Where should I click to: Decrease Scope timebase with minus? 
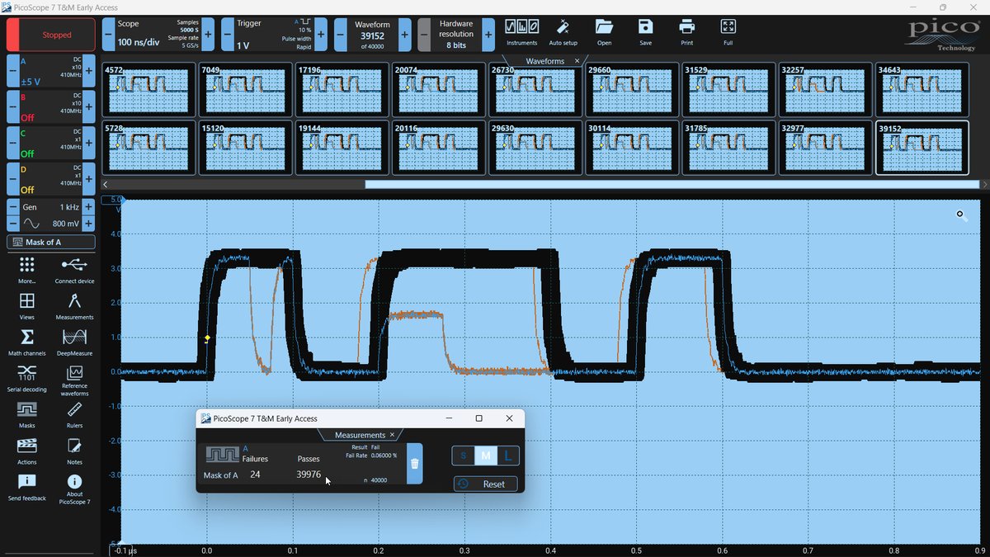(109, 35)
